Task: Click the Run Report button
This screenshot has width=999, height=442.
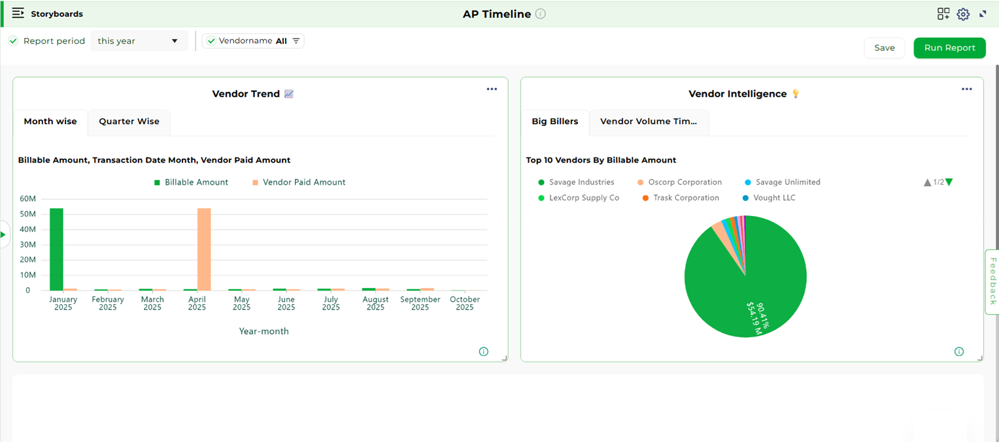Action: (949, 48)
